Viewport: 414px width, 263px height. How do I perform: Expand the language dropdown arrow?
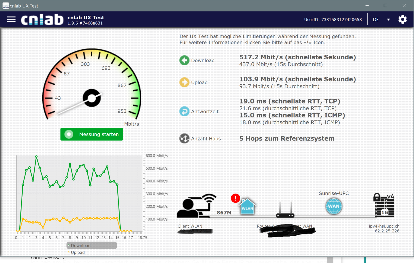388,20
